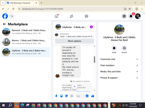Open the site information icon in address bar
This screenshot has width=145, height=108.
[19, 9]
